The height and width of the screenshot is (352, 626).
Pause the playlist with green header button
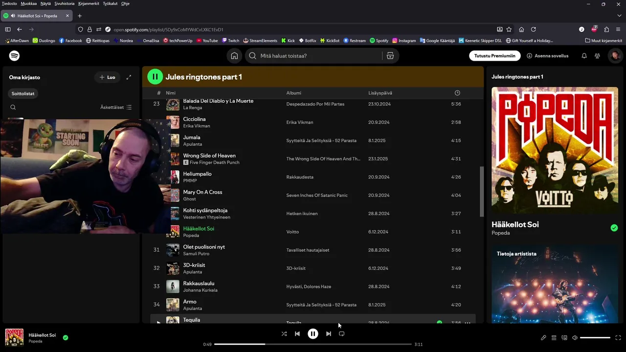point(155,76)
